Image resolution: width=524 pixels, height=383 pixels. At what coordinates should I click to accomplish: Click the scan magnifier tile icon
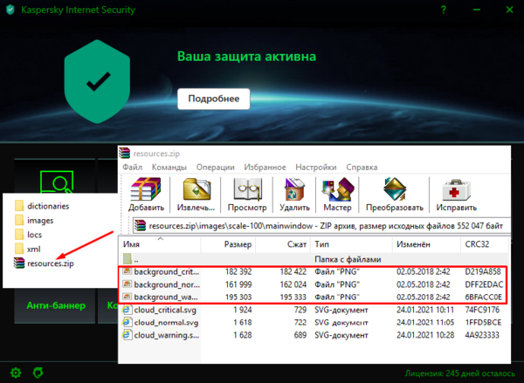57,182
